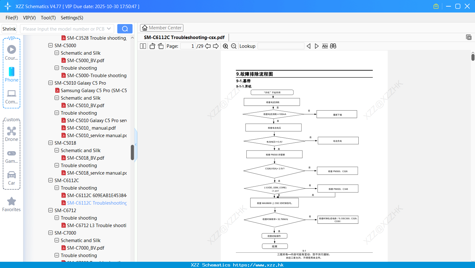
Task: Open the model number dropdown arrow
Action: coord(109,29)
